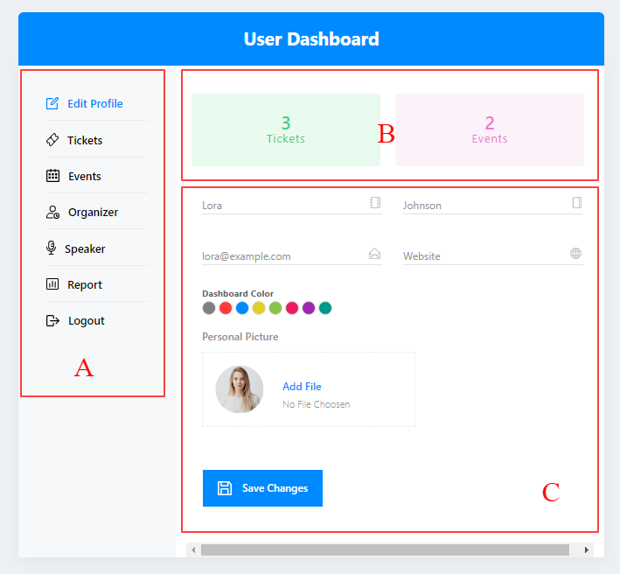Click the horizontal scrollbar thumb
Screen dimensions: 620x574
point(385,549)
